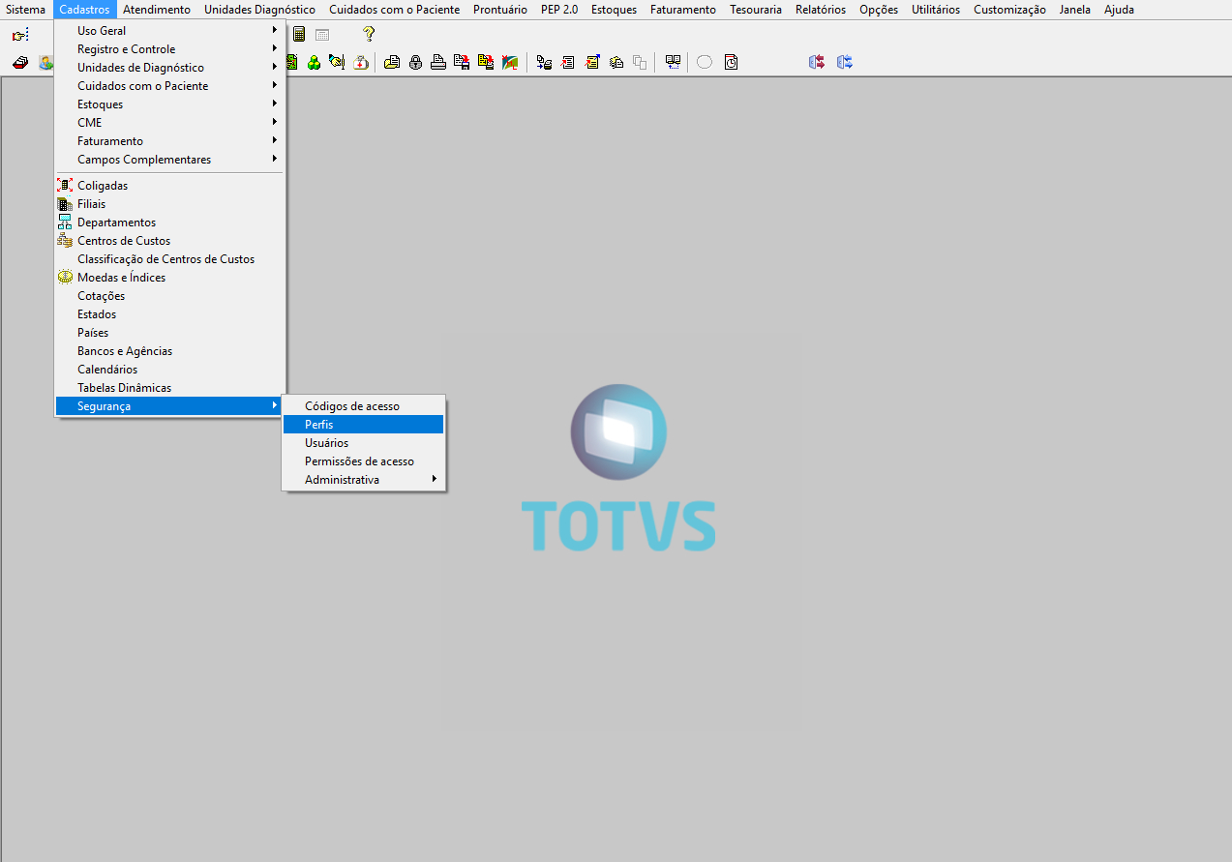Screen dimensions: 1232x862
Task: Choose Permissões de acesso in Segurança submenu
Action: pos(363,461)
